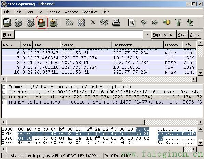
Task: Go to first packet arrow icon
Action: pyautogui.click(x=178, y=22)
